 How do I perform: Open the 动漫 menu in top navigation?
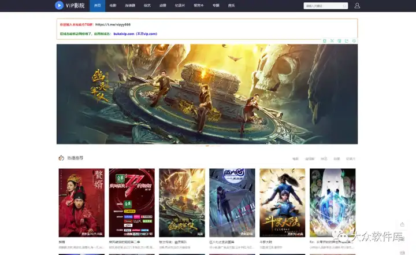point(162,6)
